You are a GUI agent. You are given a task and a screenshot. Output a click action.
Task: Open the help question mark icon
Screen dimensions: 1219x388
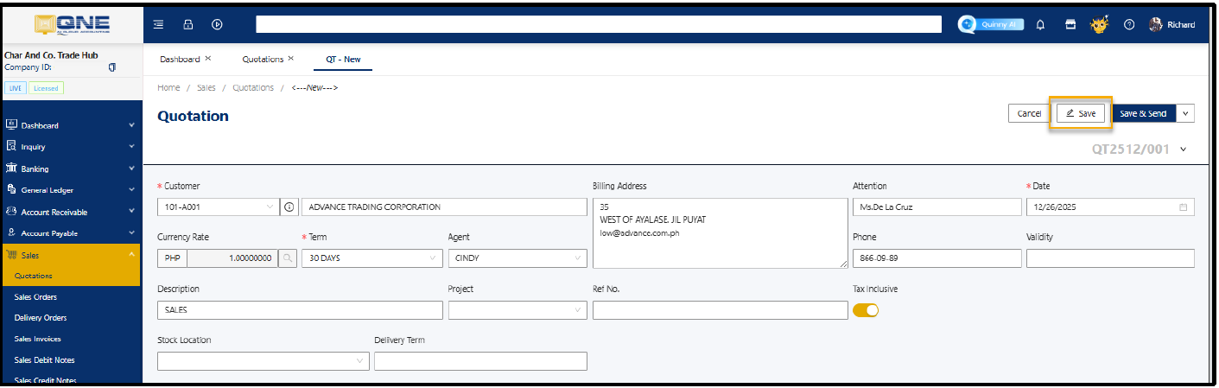pyautogui.click(x=1128, y=24)
